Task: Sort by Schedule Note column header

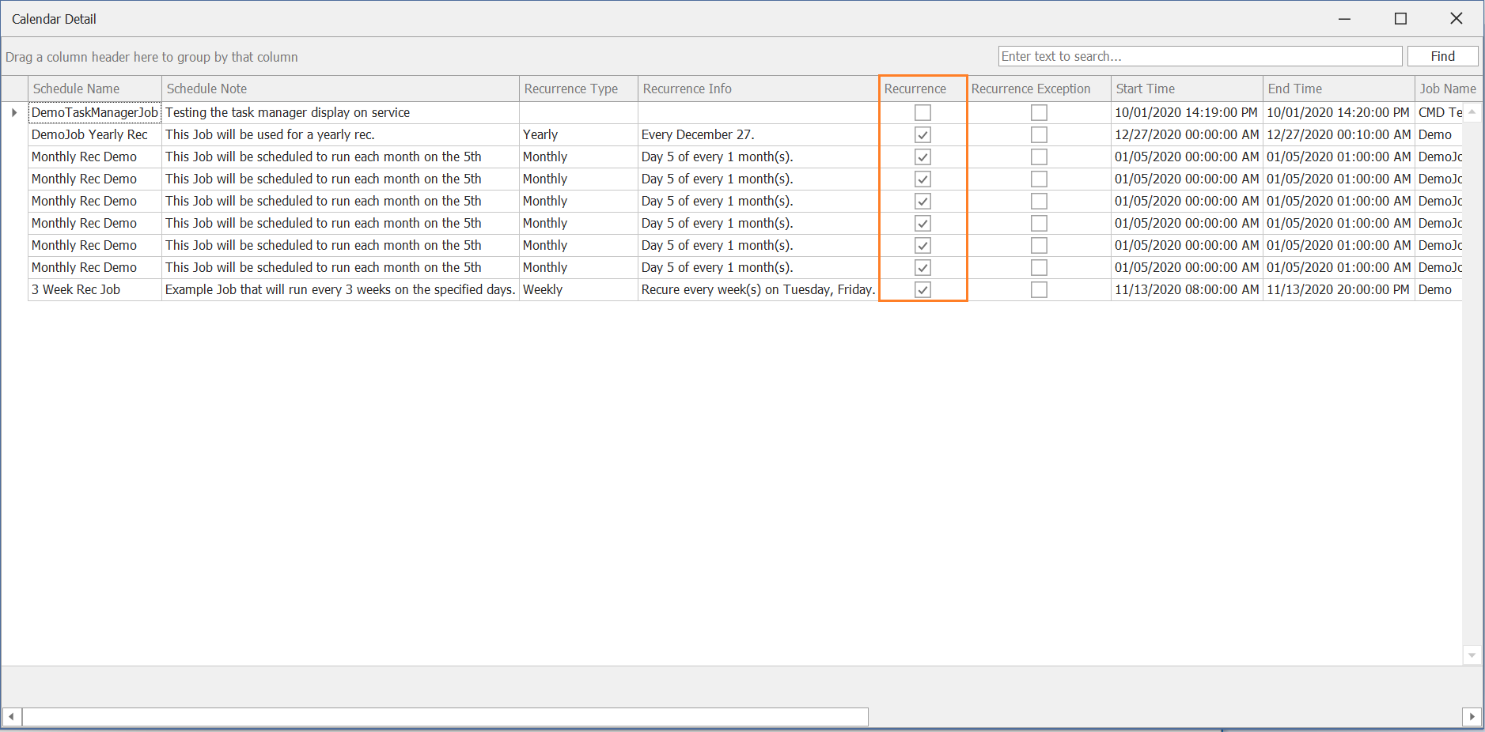Action: 340,89
